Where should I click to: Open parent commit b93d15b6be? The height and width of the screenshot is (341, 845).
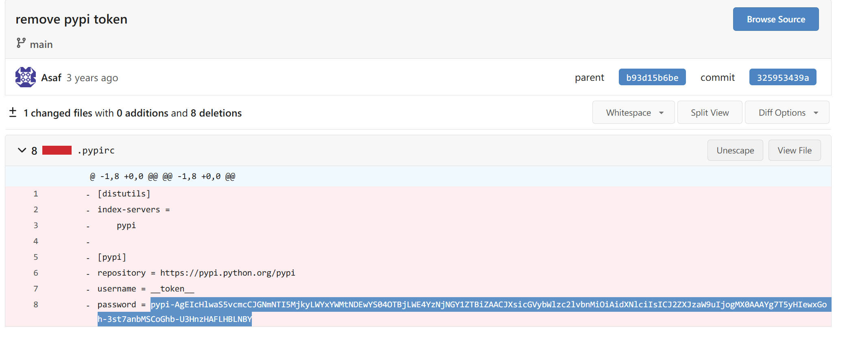(x=652, y=77)
